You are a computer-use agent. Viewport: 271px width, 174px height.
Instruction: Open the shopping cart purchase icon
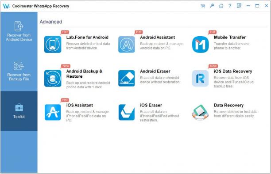point(203,6)
